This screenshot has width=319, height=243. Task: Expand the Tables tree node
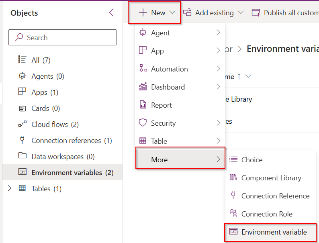[10, 188]
